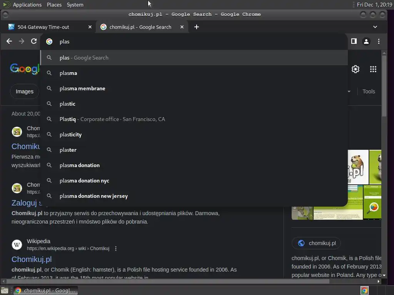The height and width of the screenshot is (295, 394).
Task: Choose 'plasma donation' suggestion
Action: pyautogui.click(x=194, y=165)
